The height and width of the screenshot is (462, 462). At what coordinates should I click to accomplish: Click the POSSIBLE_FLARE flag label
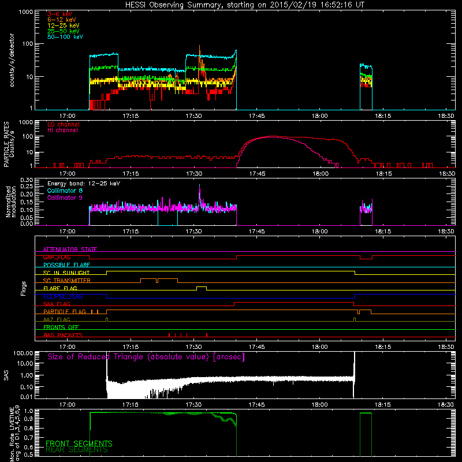coord(66,265)
